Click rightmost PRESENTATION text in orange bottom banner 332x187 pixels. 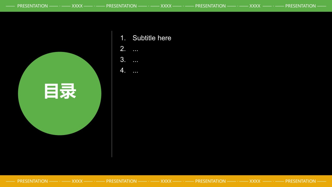coord(300,181)
